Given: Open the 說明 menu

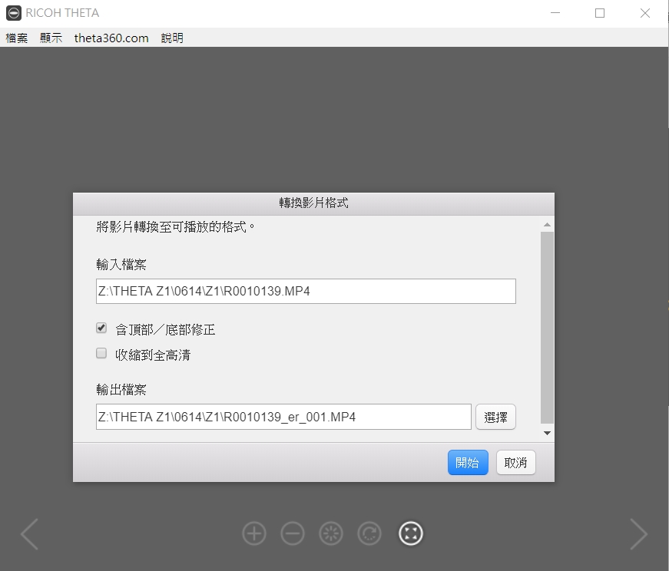Looking at the screenshot, I should coord(172,38).
